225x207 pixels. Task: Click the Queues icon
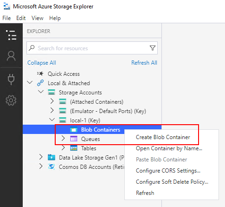[74, 139]
